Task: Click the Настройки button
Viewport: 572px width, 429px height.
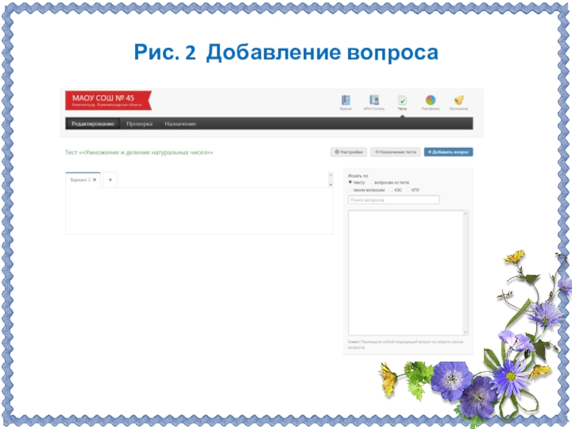Action: coord(349,152)
